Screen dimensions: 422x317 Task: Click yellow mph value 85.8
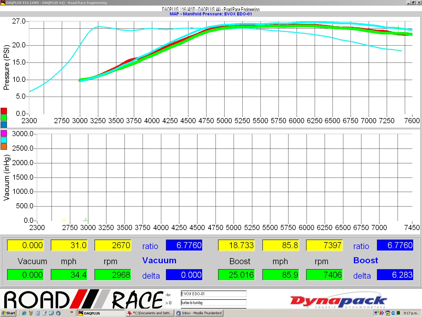[281, 245]
